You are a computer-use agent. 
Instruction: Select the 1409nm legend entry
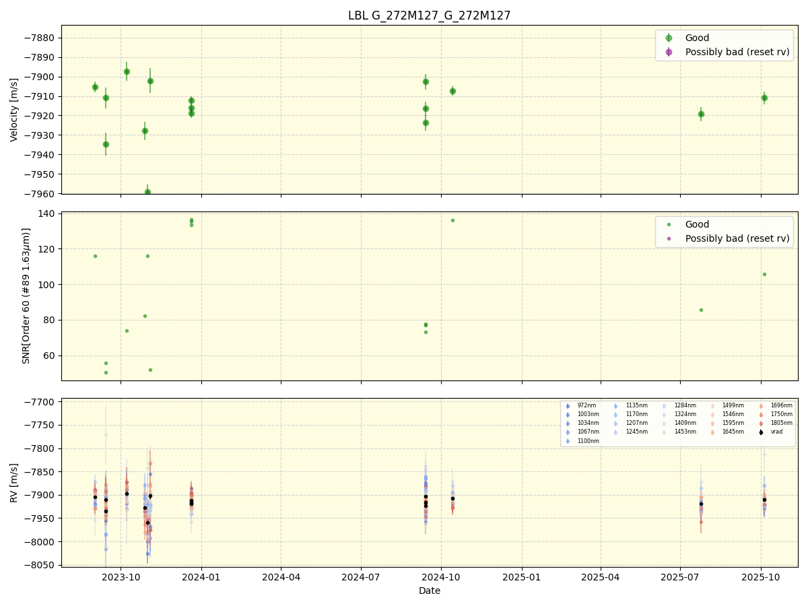tap(685, 423)
